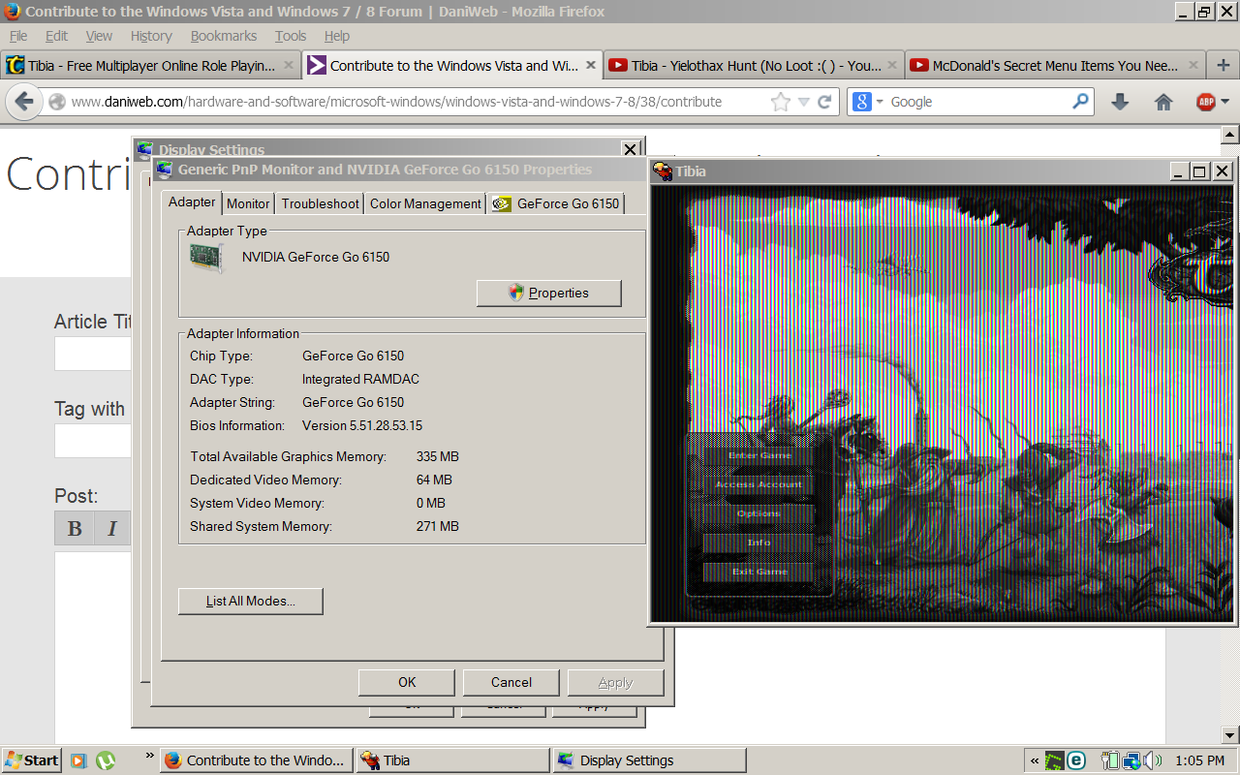The width and height of the screenshot is (1240, 775).
Task: Click the Dedicated Video Memory 64 MB value
Action: (434, 480)
